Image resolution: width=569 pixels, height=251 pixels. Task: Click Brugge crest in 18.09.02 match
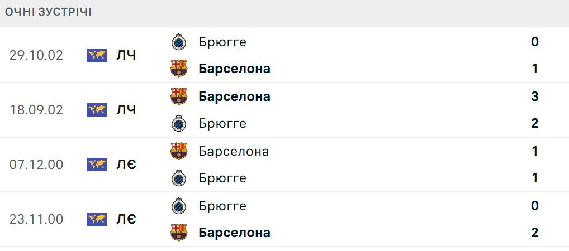(179, 123)
